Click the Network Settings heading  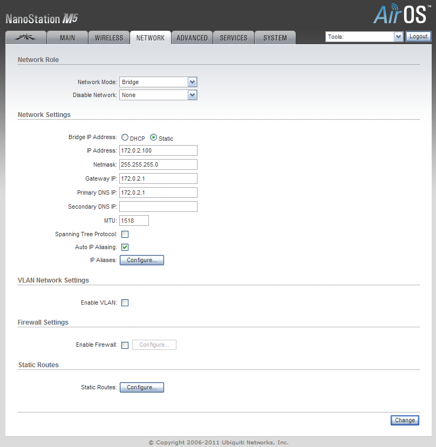44,115
